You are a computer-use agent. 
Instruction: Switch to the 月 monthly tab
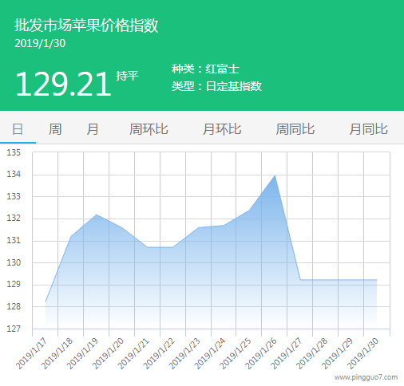pos(93,129)
